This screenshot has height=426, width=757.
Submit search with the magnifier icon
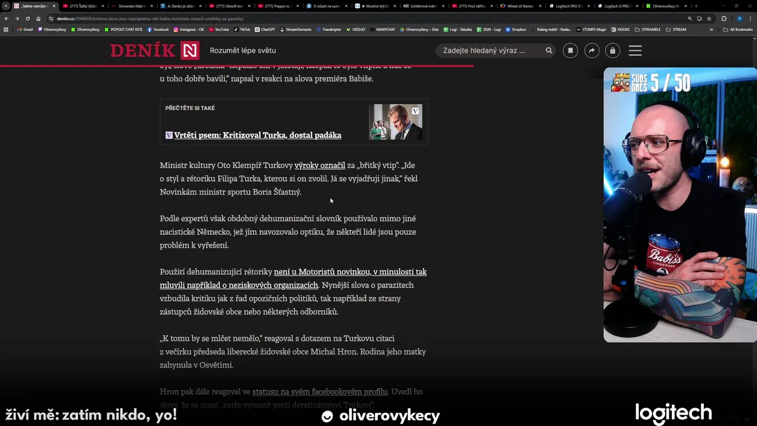pyautogui.click(x=549, y=50)
